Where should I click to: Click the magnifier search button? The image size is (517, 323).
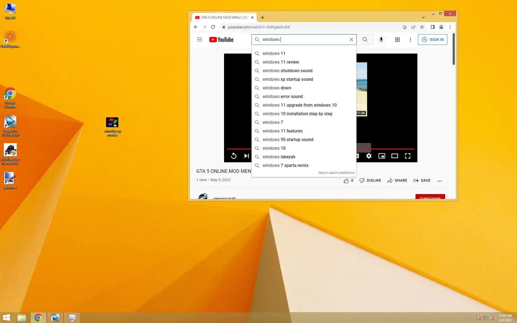(365, 40)
